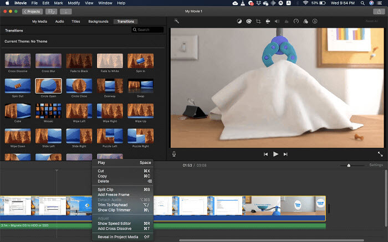Image resolution: width=388 pixels, height=242 pixels.
Task: Open the media library list dropdown
Action: (x=52, y=11)
